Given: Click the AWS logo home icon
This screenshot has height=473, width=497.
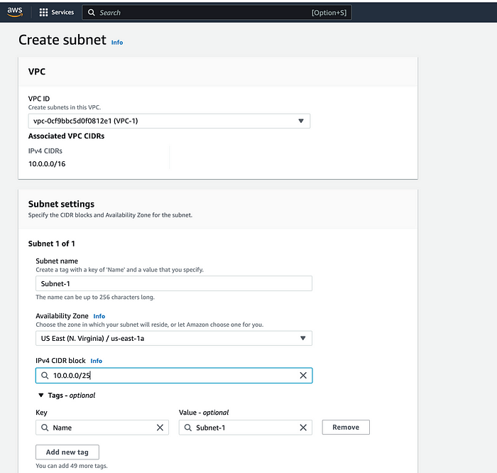Looking at the screenshot, I should tap(15, 12).
